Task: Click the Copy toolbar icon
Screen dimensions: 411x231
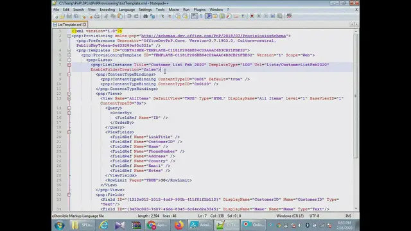Action: pyautogui.click(x=113, y=16)
